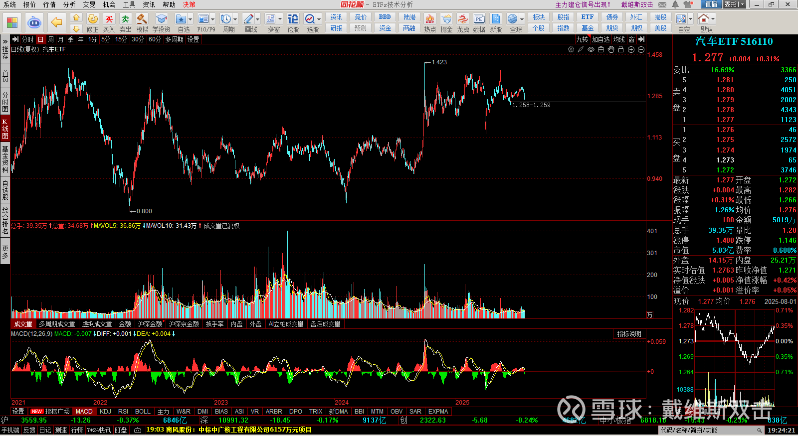Open the 新股 IPO icon
Image resolution: width=798 pixels, height=436 pixels.
(x=496, y=23)
